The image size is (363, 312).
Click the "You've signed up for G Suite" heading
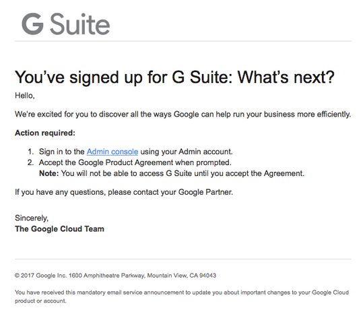[x=174, y=77]
